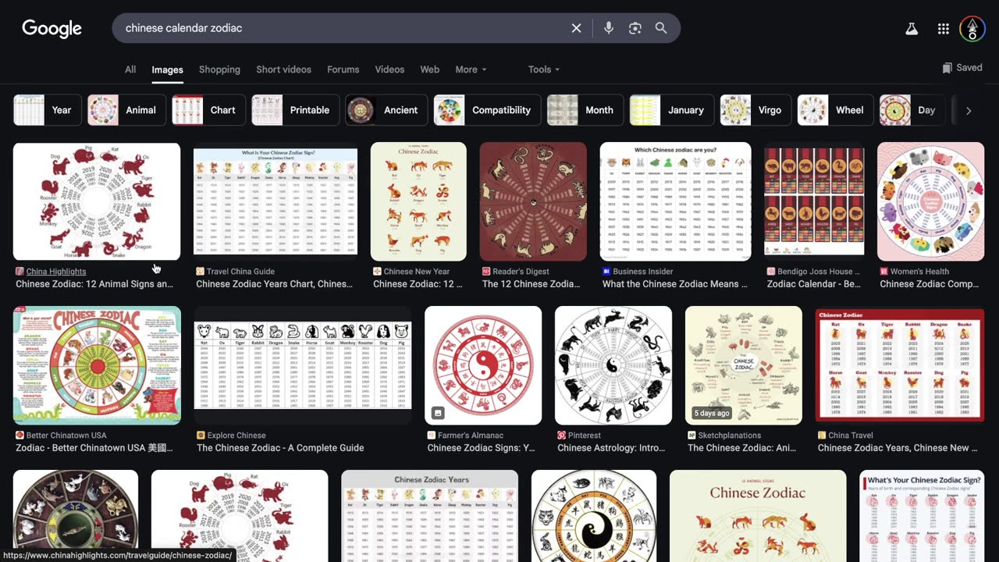Expand the More dropdown menu
The height and width of the screenshot is (562, 999).
(x=471, y=69)
